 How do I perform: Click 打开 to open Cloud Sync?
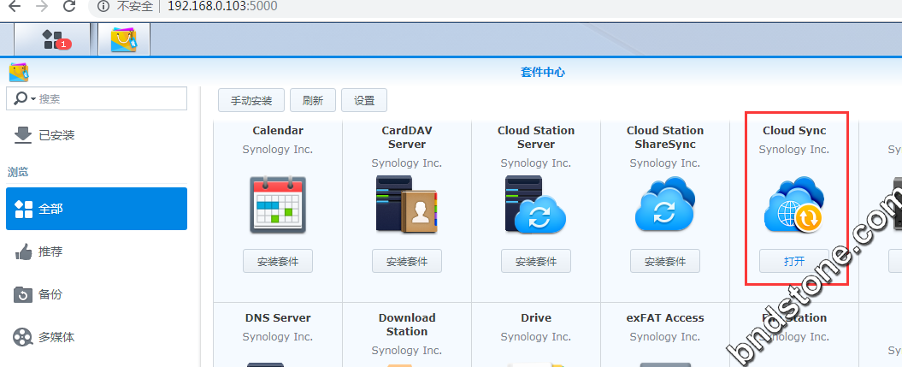tap(794, 261)
